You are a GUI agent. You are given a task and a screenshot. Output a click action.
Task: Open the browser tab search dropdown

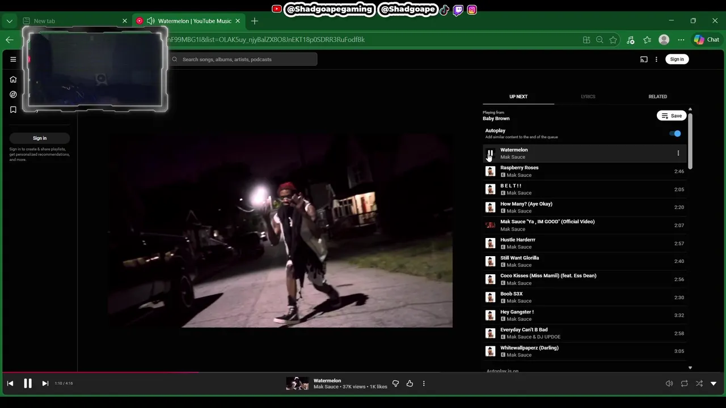click(10, 21)
